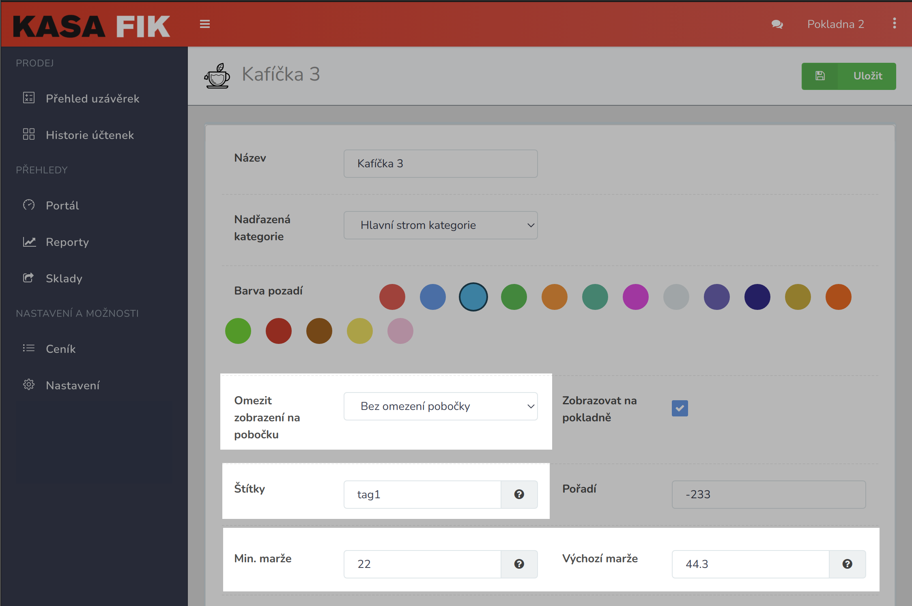Screen dimensions: 912x606
Task: Click the floppy disk save icon
Action: click(820, 76)
